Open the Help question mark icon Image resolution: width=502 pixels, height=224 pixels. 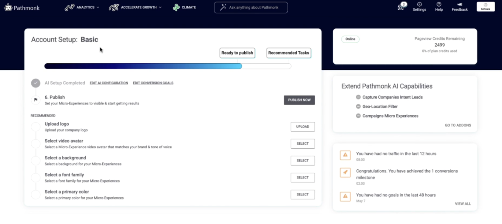439,4
